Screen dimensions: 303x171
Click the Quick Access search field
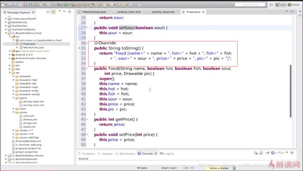click(250, 5)
